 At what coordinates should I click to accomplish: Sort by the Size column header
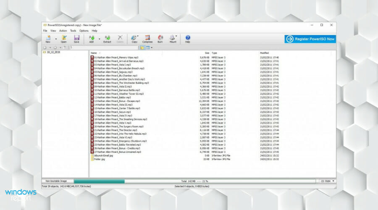(207, 53)
